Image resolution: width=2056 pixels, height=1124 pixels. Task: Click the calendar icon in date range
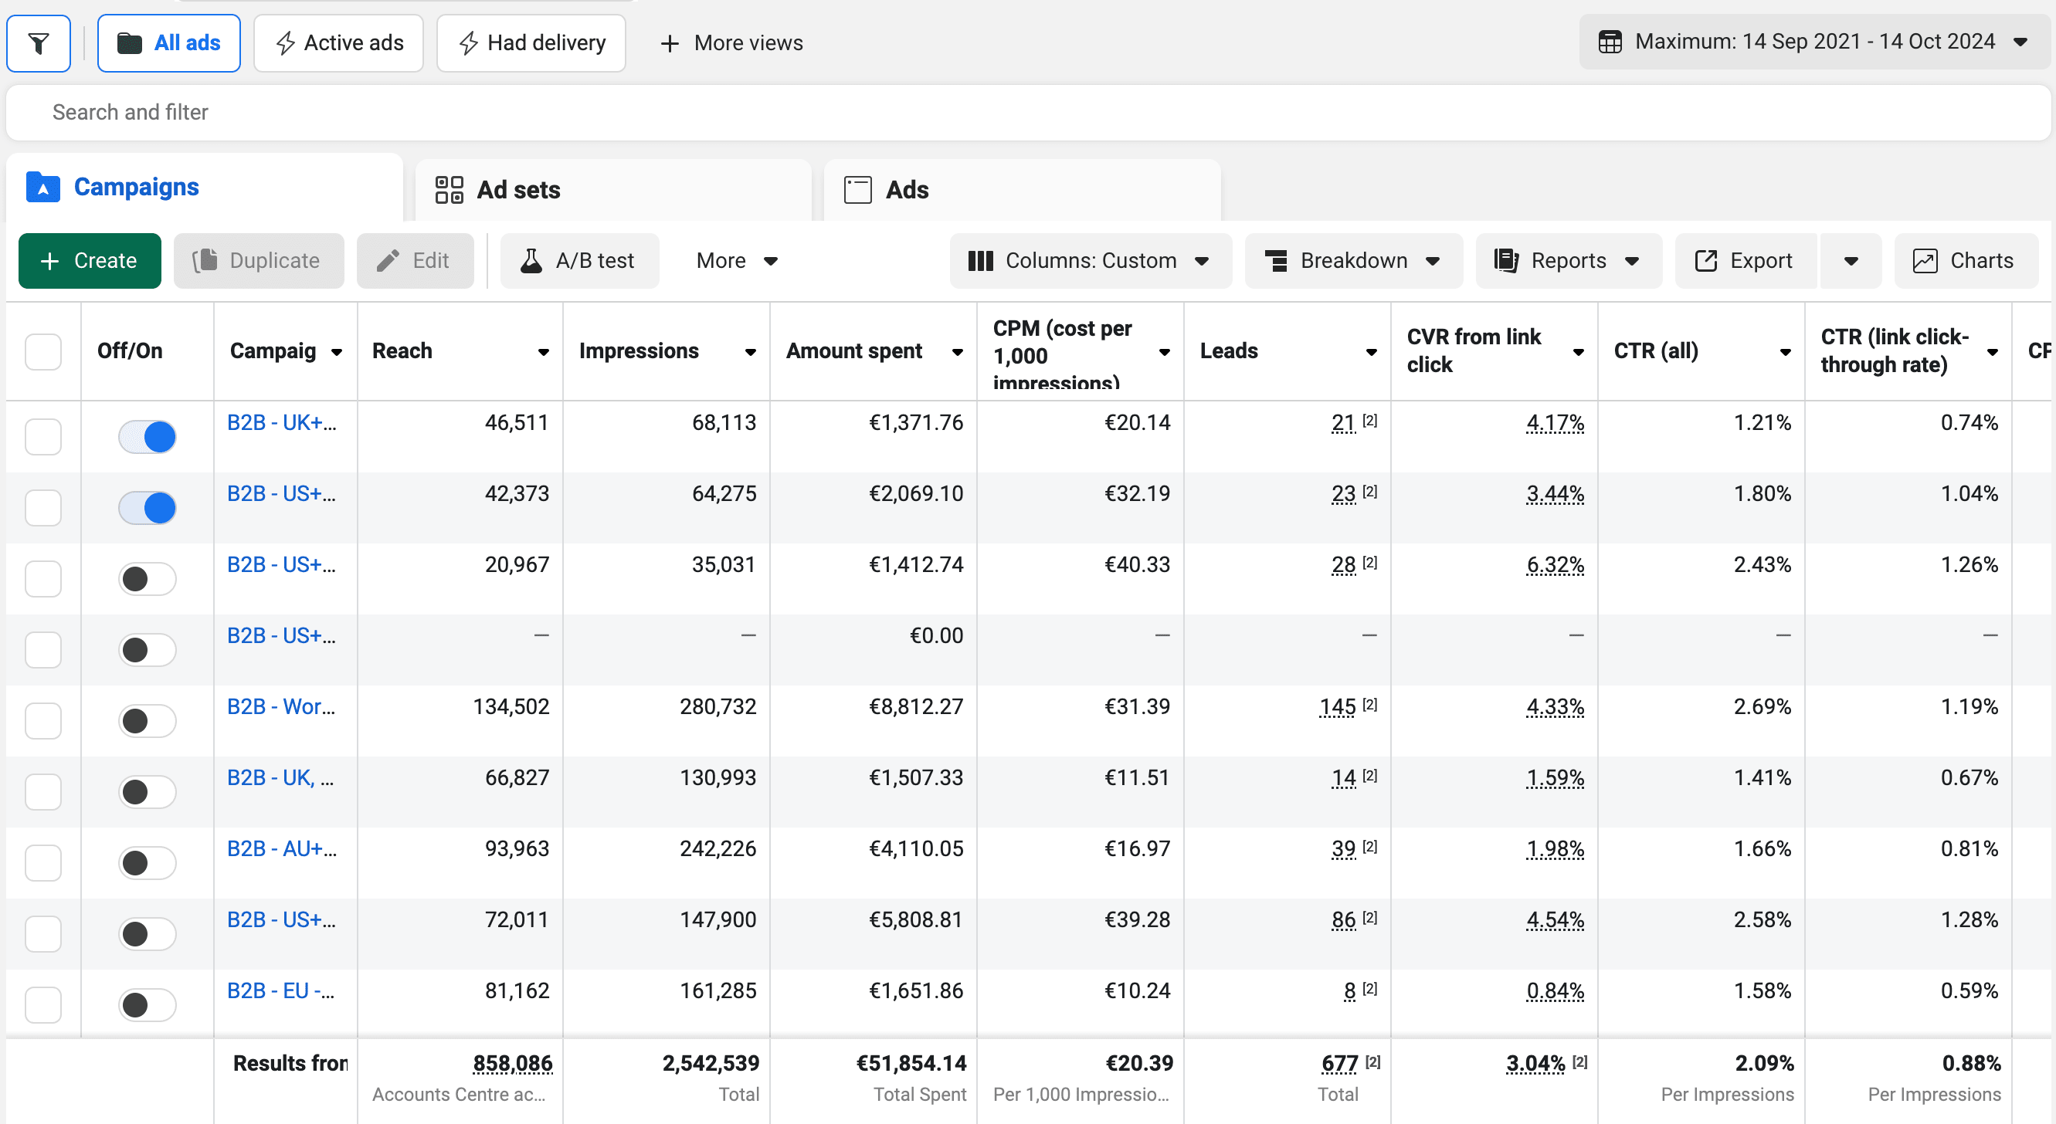(x=1610, y=42)
